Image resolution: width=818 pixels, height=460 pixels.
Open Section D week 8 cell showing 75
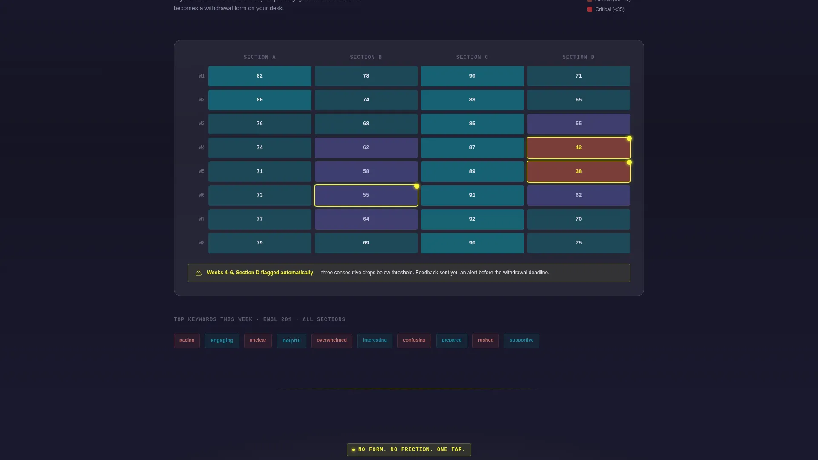coord(579,243)
